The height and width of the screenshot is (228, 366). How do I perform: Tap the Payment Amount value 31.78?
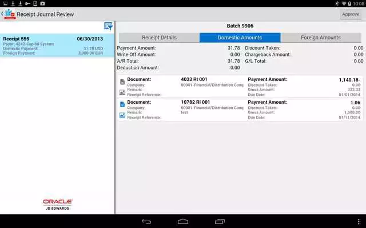click(234, 48)
